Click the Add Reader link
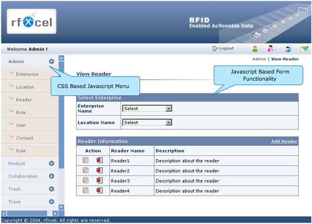The image size is (312, 224). tap(284, 141)
